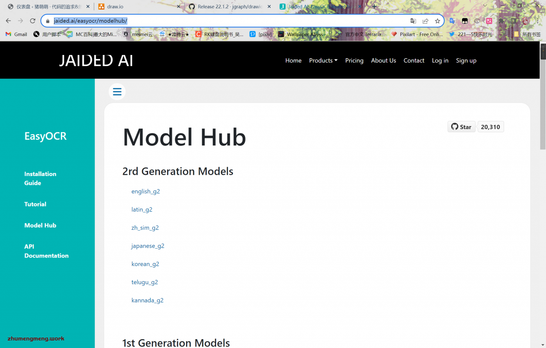Open the 渡腾云 bookmark
This screenshot has width=546, height=348.
pos(174,34)
